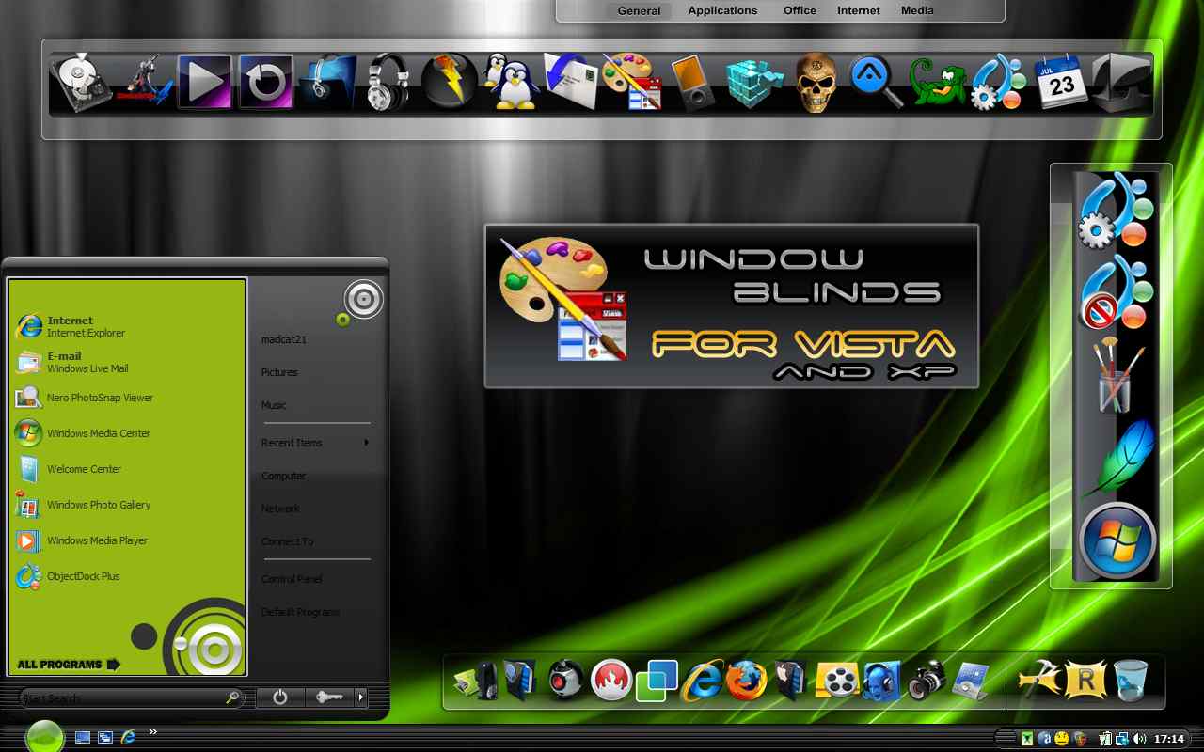Open the golden skull icon in top dock
This screenshot has height=752, width=1204.
point(816,83)
